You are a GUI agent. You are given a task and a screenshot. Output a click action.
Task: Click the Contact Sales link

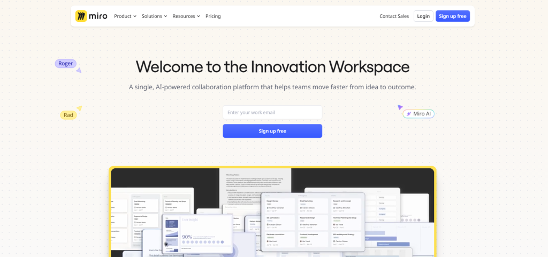point(394,16)
